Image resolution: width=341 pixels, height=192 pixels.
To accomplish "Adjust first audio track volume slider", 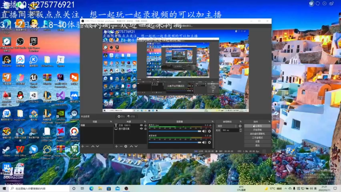I will [x=175, y=131].
